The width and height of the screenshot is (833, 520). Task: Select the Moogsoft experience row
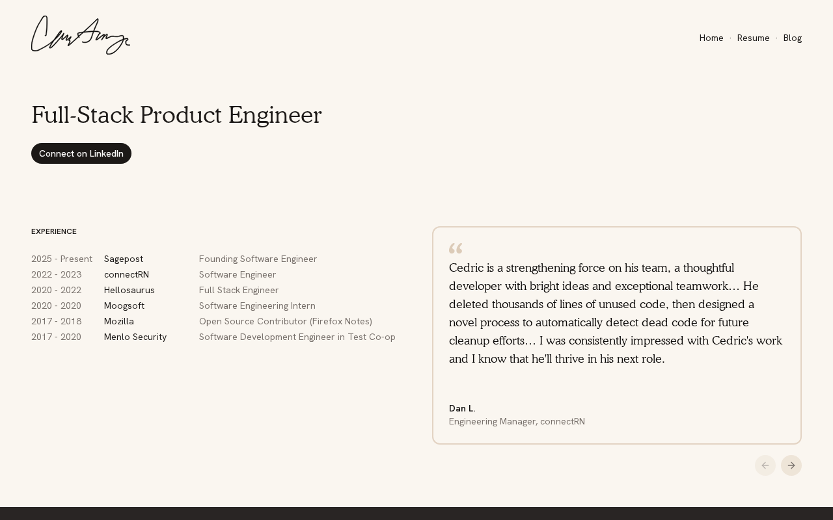tap(124, 305)
